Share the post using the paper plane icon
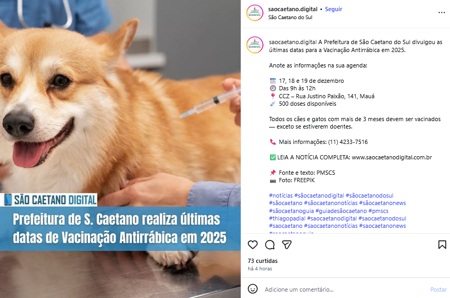Image resolution: width=450 pixels, height=298 pixels. 287,245
